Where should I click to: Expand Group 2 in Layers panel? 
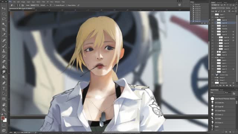coord(215,80)
